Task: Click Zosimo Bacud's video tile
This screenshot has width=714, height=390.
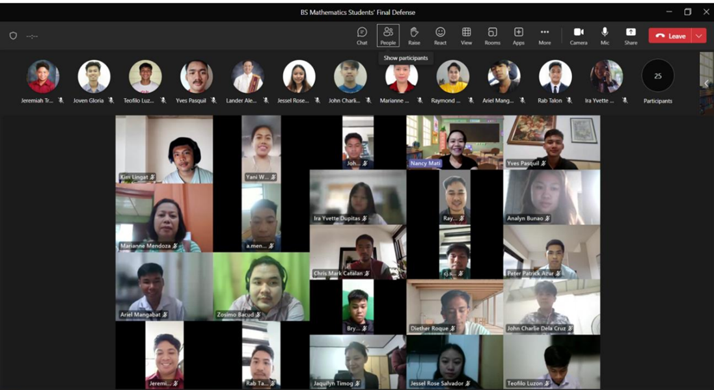Action: (x=262, y=286)
